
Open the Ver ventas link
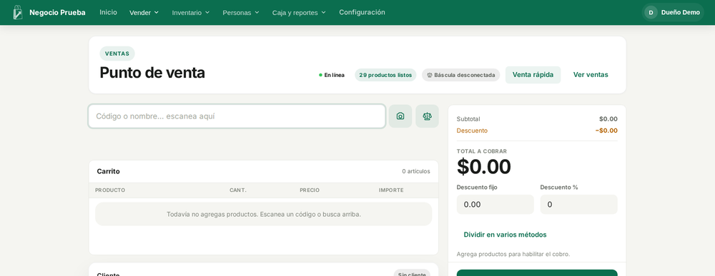click(591, 75)
